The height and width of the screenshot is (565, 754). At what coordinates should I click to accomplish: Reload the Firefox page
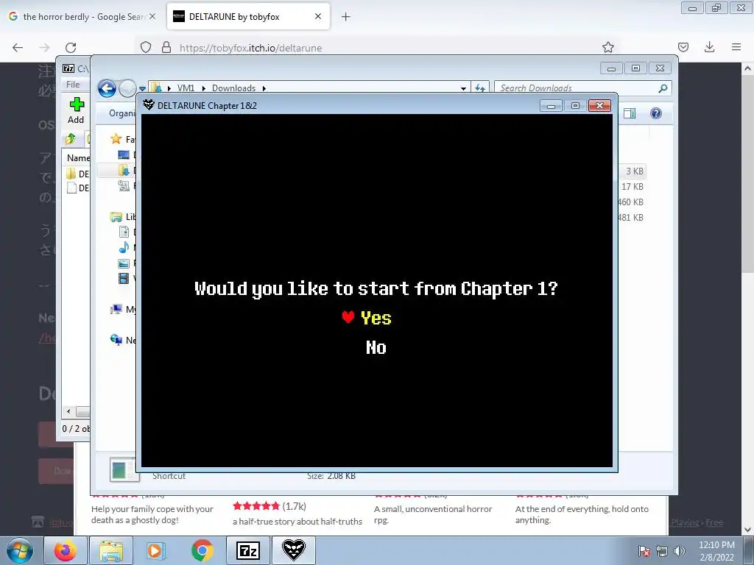71,47
